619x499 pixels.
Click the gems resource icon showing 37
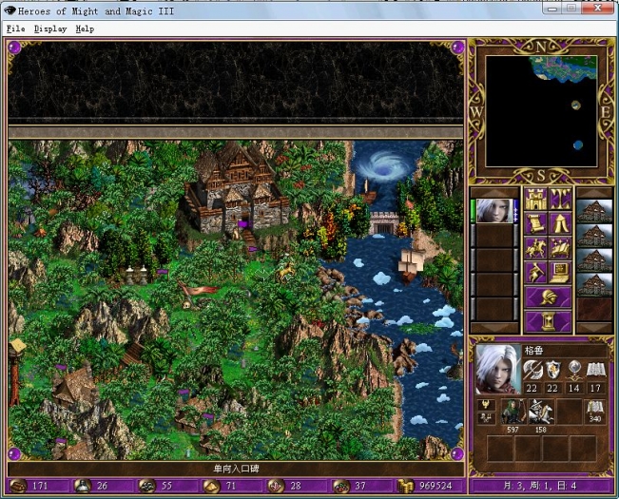click(340, 486)
